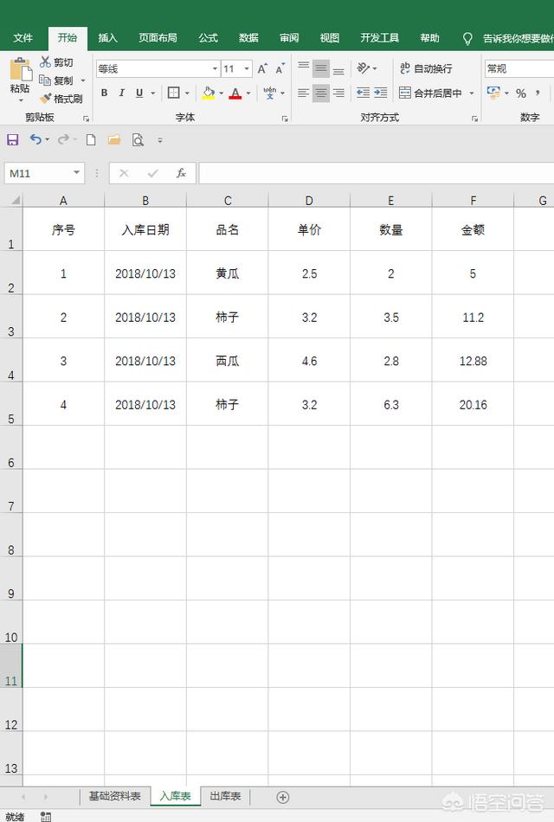This screenshot has width=554, height=822.
Task: Open the alignment group dialog launcher
Action: point(474,119)
